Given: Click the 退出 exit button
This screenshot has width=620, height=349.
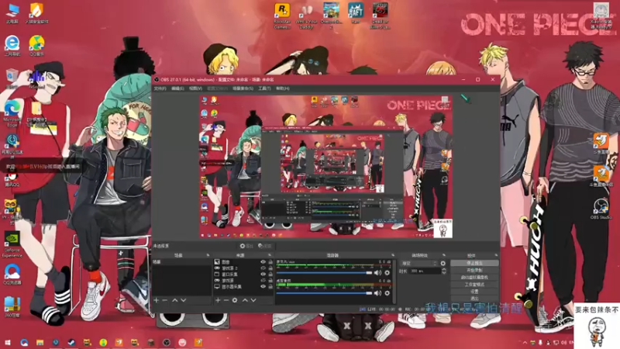Looking at the screenshot, I should [474, 299].
